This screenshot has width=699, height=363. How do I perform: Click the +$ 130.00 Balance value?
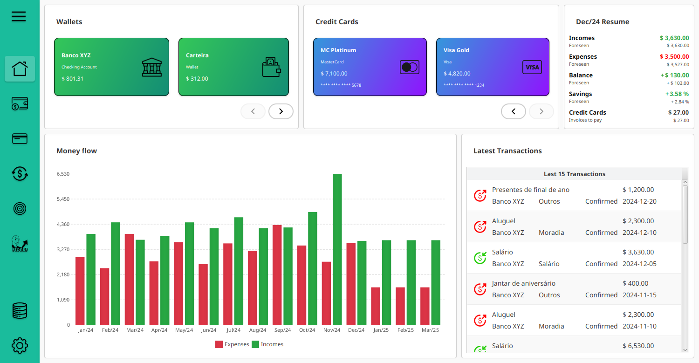[x=674, y=75]
